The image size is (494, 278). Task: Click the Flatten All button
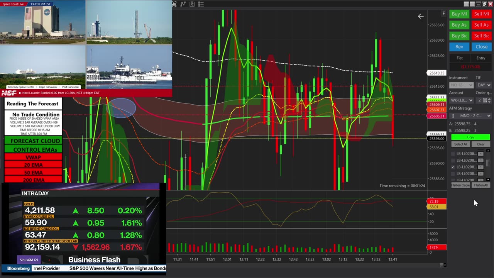tap(480, 185)
